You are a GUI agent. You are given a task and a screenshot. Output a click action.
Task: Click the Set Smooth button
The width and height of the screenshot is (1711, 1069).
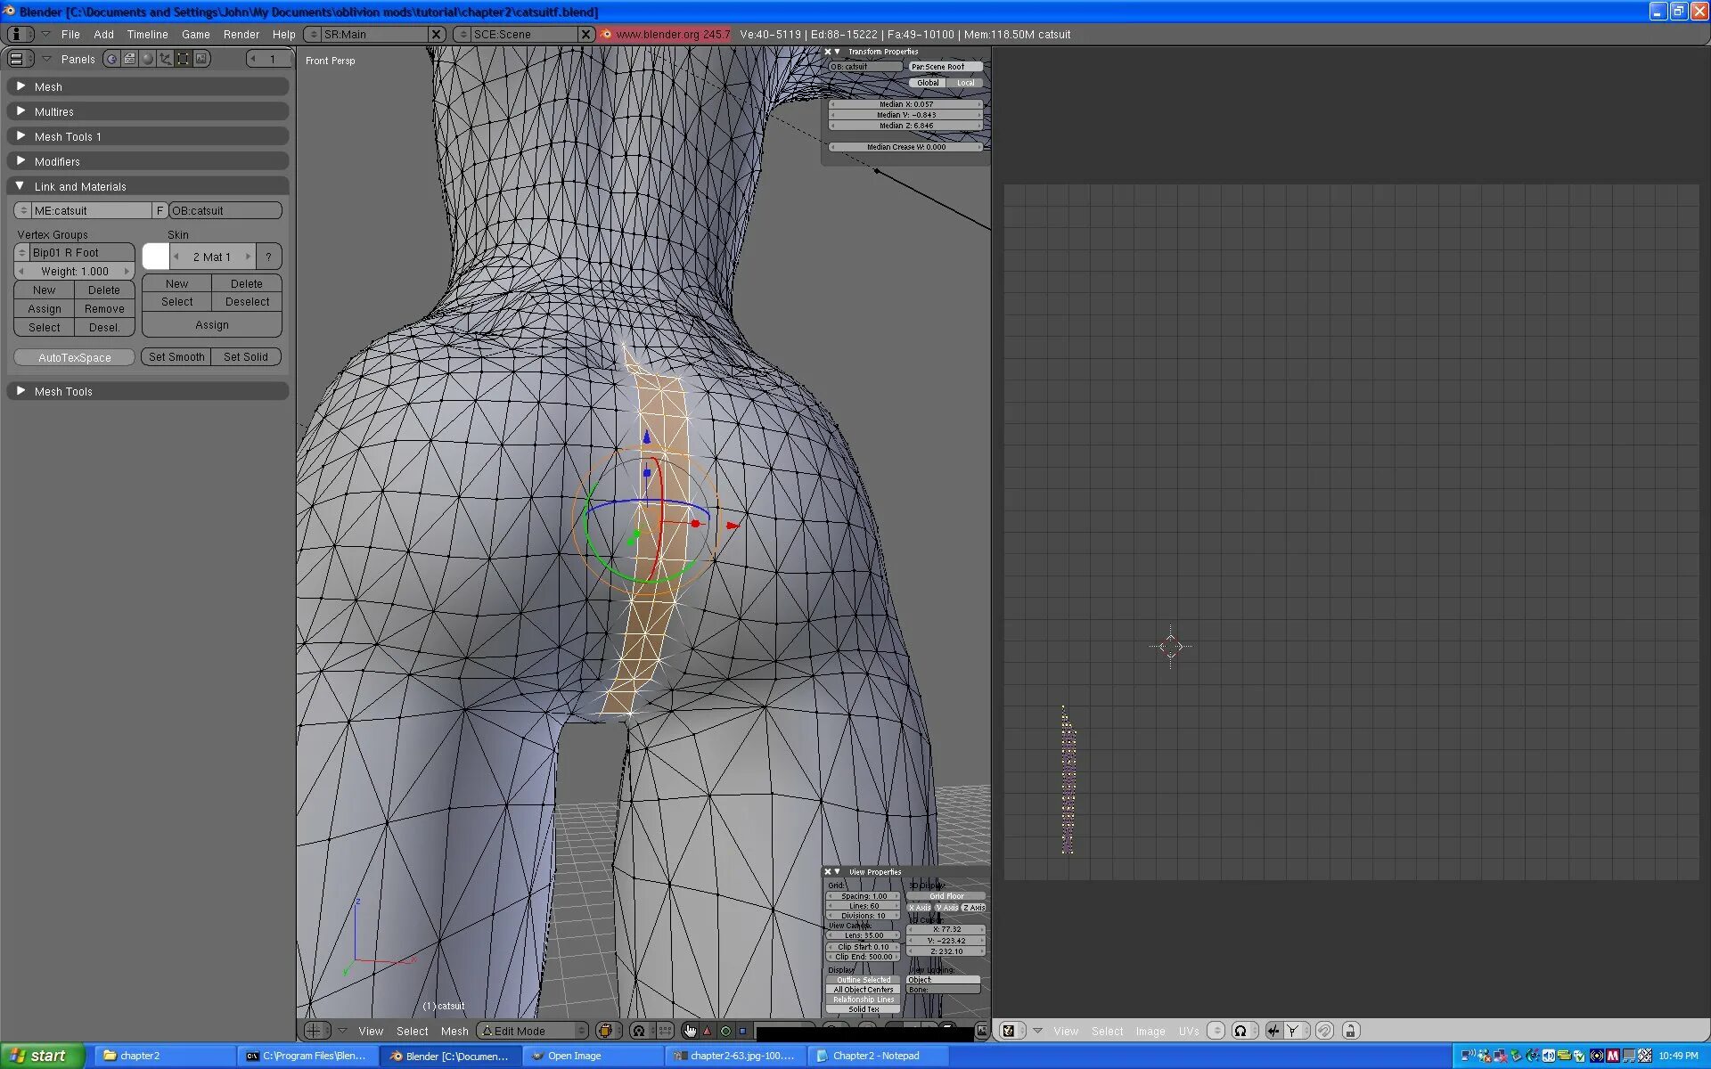(x=176, y=356)
